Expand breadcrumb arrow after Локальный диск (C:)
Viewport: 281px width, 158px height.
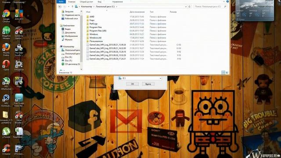tap(117, 7)
